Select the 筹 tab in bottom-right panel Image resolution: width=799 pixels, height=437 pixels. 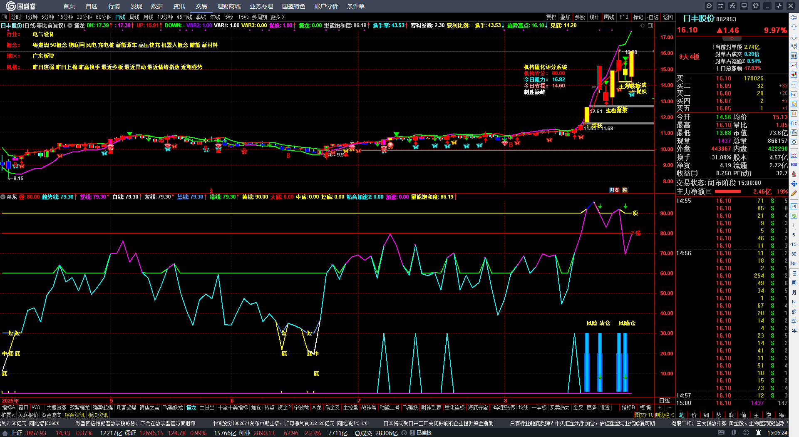click(x=782, y=415)
